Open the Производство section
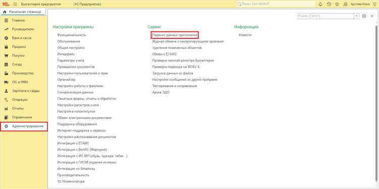 click(23, 73)
